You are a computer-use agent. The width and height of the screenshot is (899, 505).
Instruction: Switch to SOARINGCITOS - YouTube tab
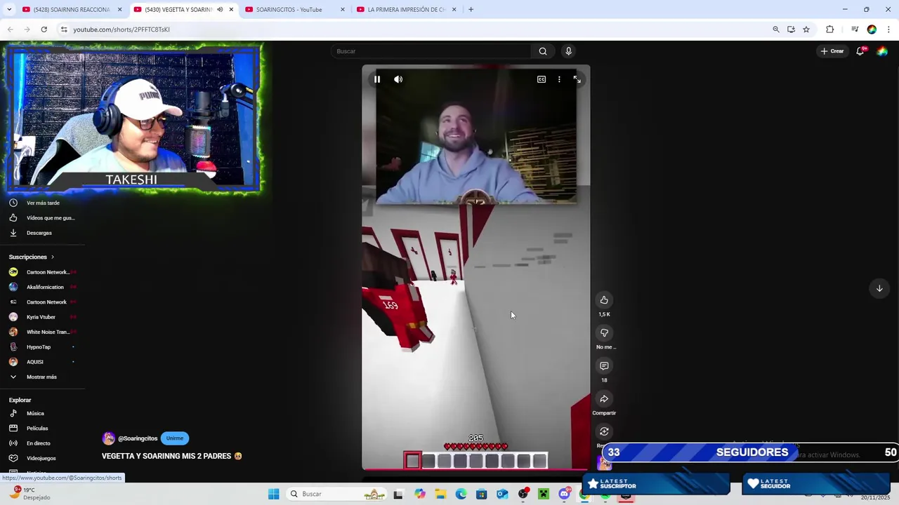[x=295, y=10]
